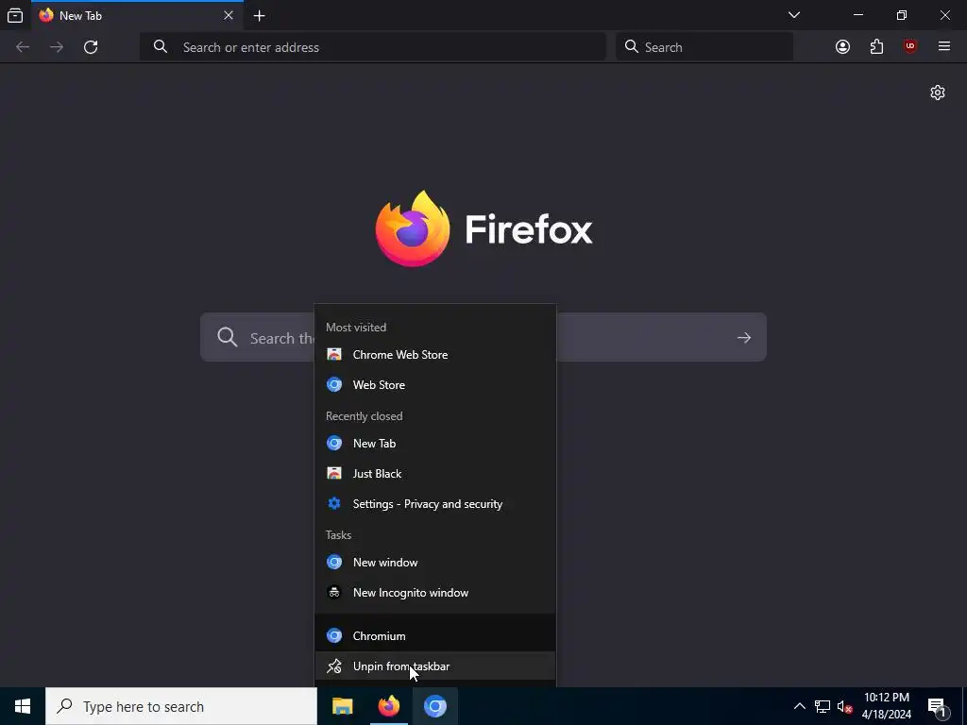967x725 pixels.
Task: Select Unpin from taskbar
Action: (x=434, y=666)
